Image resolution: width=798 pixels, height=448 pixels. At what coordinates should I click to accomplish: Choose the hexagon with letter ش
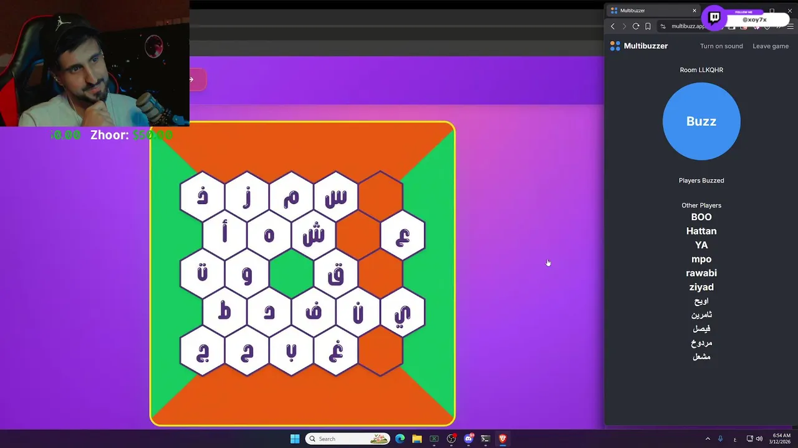pos(314,235)
